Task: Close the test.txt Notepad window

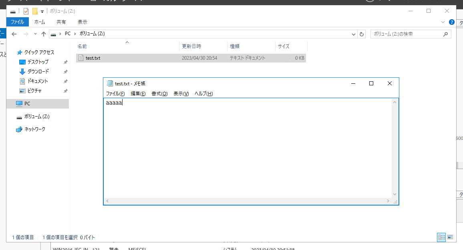Action: point(390,84)
